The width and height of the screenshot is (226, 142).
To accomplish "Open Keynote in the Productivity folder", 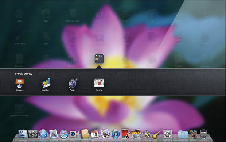I will (19, 83).
